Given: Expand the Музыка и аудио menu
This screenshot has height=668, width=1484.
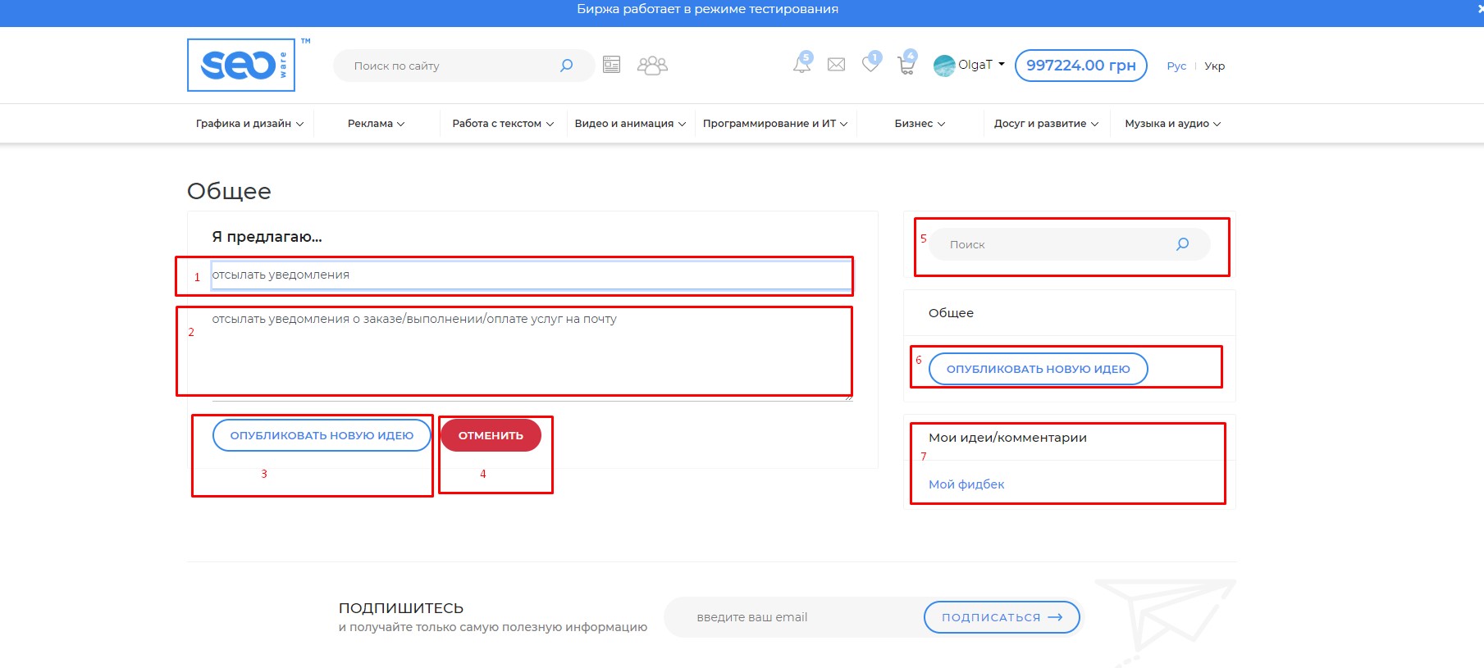Looking at the screenshot, I should coord(1172,124).
